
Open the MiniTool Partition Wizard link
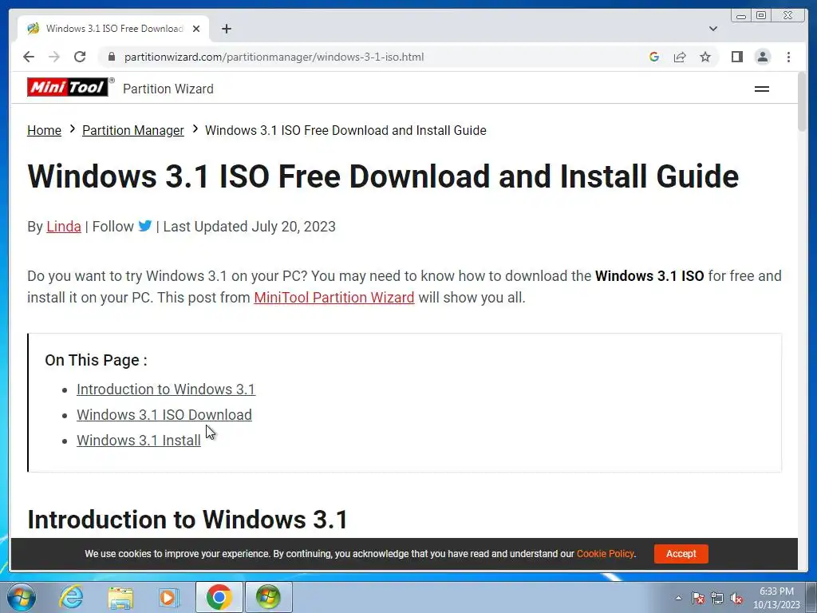(x=334, y=298)
